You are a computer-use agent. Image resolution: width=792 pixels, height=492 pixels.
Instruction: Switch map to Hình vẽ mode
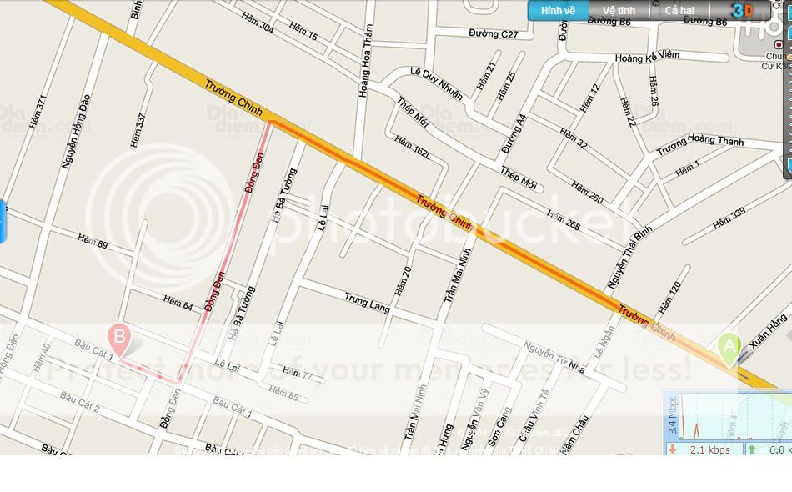(558, 11)
